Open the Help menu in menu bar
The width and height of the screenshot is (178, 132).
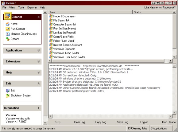pos(42,7)
